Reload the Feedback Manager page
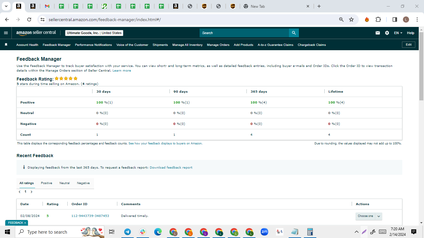This screenshot has height=238, width=424. click(29, 20)
